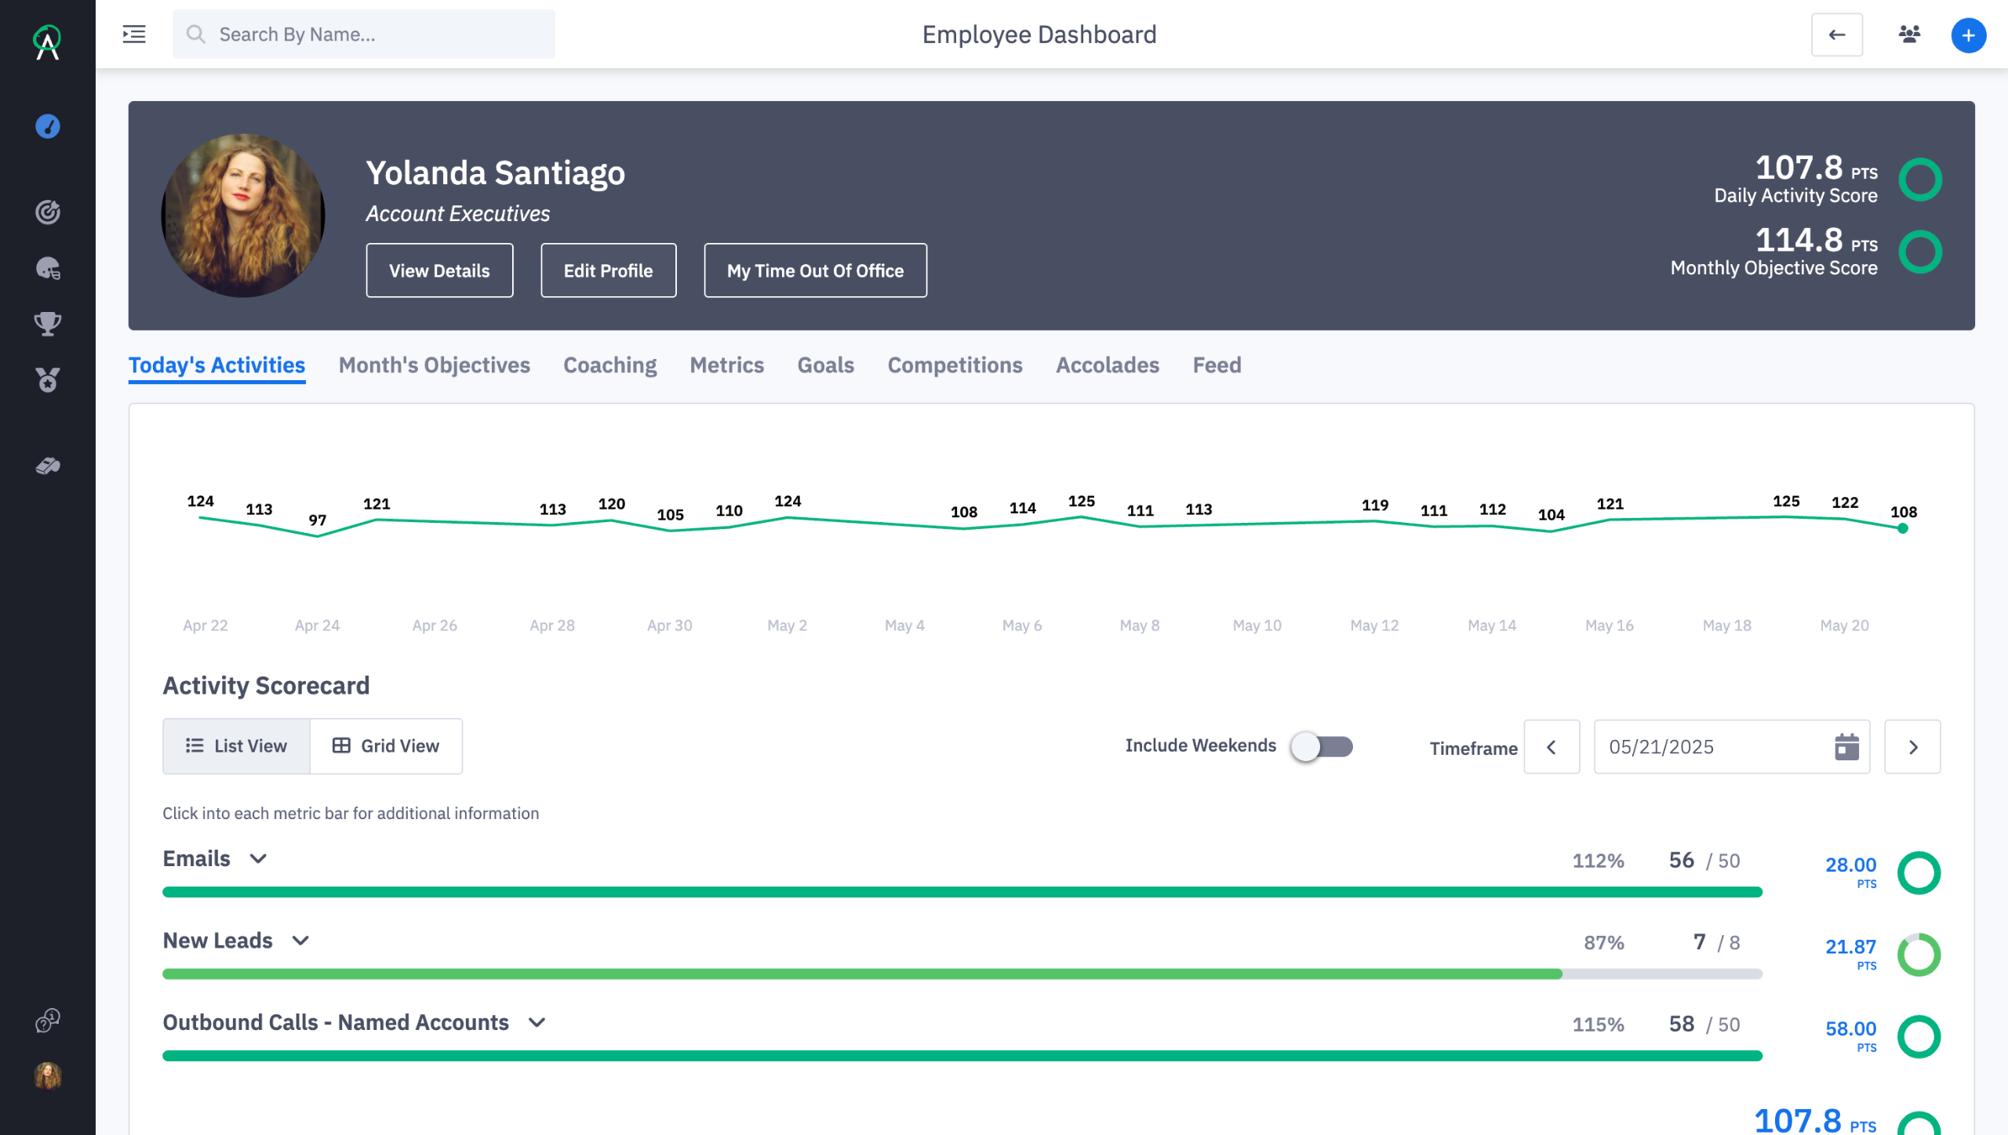Toggle the Include Weekends switch
Viewport: 2008px width, 1135px height.
(x=1322, y=746)
